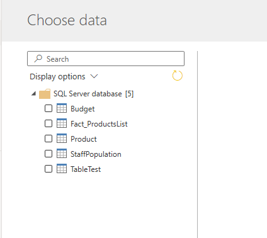The width and height of the screenshot is (267, 238).
Task: Click the table icon next to TableTest
Action: point(62,169)
